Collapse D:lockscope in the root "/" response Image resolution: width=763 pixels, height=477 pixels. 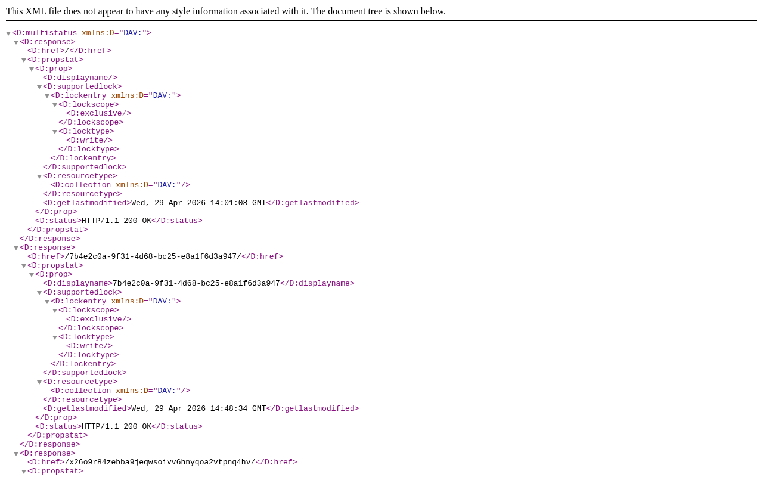(55, 105)
